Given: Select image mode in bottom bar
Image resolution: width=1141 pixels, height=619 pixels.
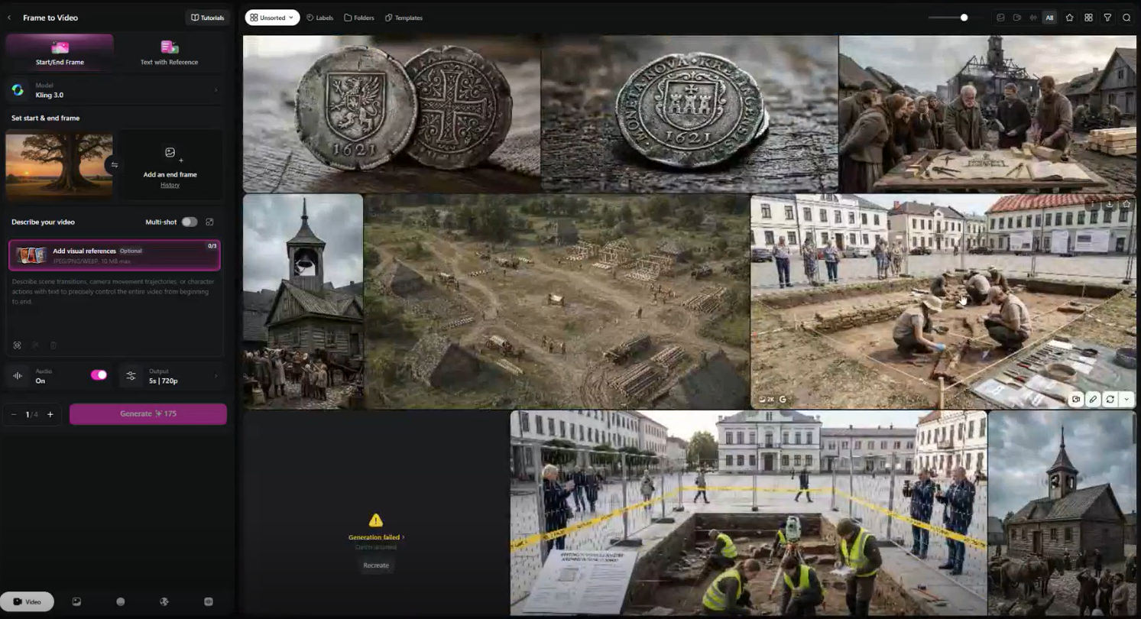Looking at the screenshot, I should tap(76, 601).
